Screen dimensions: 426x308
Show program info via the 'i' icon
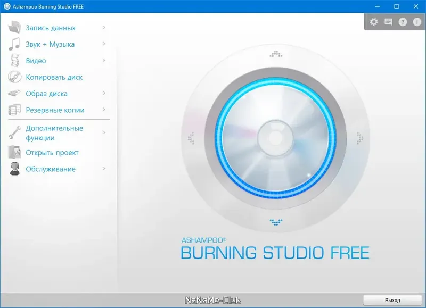pyautogui.click(x=417, y=22)
